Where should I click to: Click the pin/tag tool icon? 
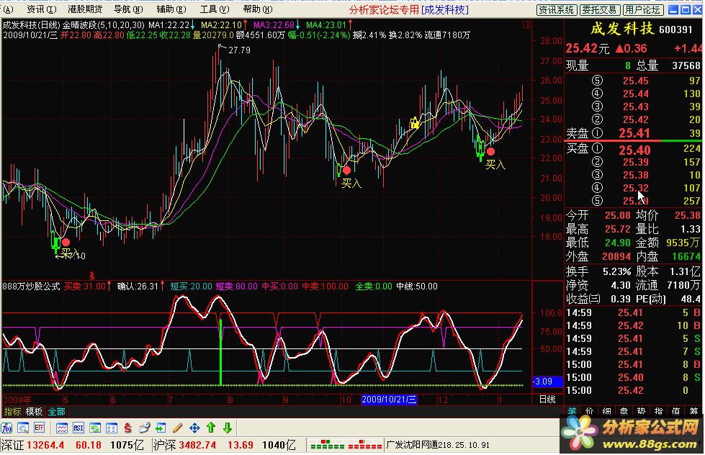click(x=144, y=428)
